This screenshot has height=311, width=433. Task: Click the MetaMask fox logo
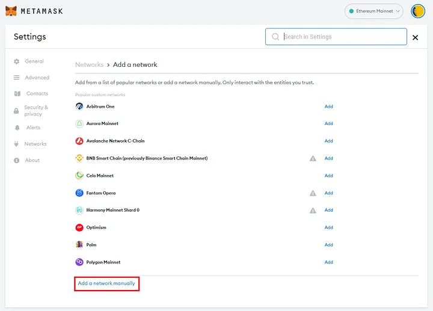point(11,11)
